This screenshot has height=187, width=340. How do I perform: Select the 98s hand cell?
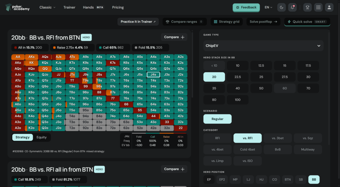(x=99, y=87)
